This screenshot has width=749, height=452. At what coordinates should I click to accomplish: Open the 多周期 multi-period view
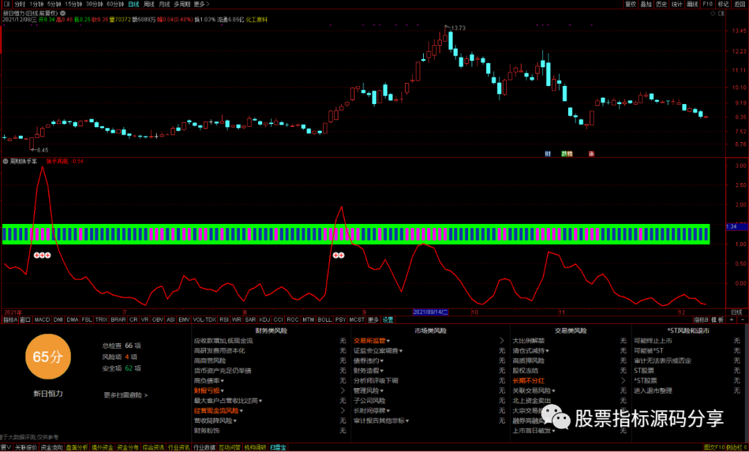pyautogui.click(x=182, y=4)
